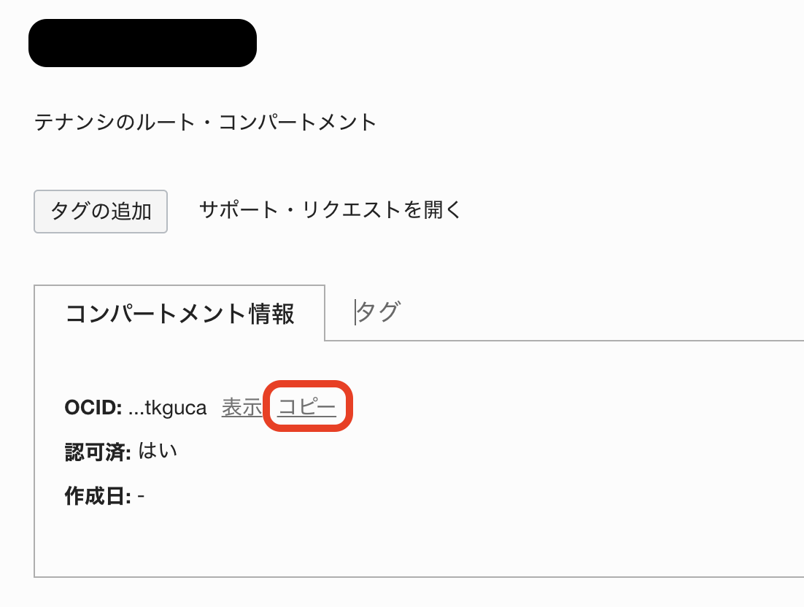This screenshot has height=607, width=804.
Task: Copy the OCID using コピー link
Action: (307, 407)
